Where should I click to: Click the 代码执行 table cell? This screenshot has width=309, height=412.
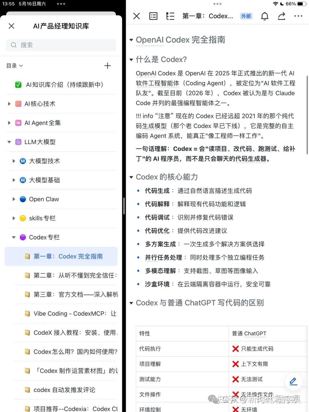coord(182,349)
